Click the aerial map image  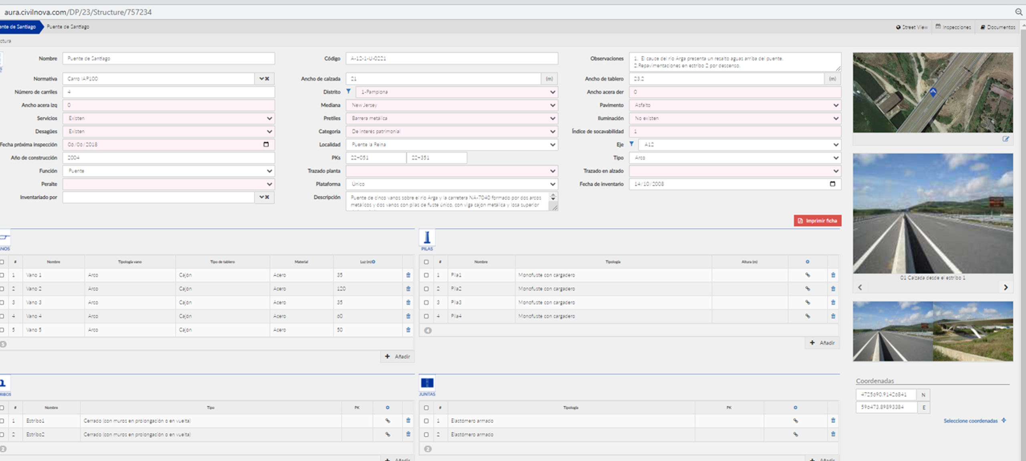click(933, 93)
